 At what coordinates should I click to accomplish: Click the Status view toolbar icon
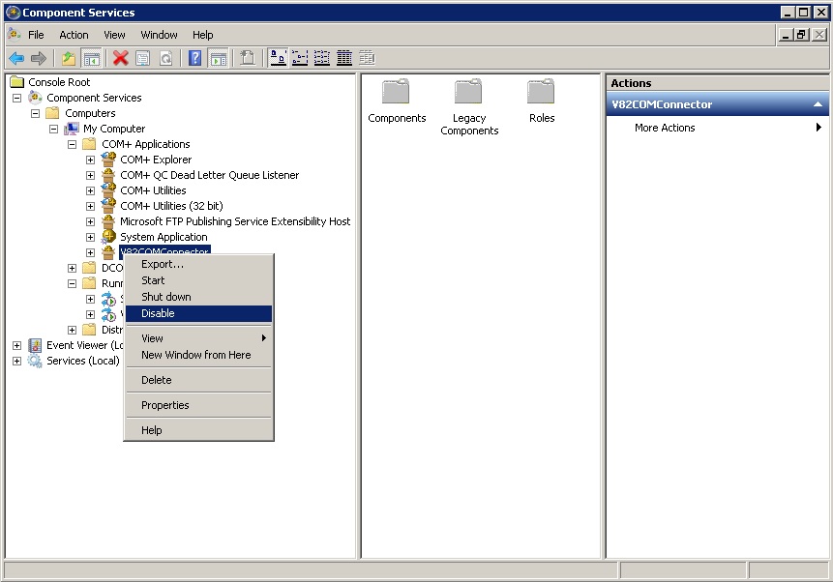click(367, 58)
